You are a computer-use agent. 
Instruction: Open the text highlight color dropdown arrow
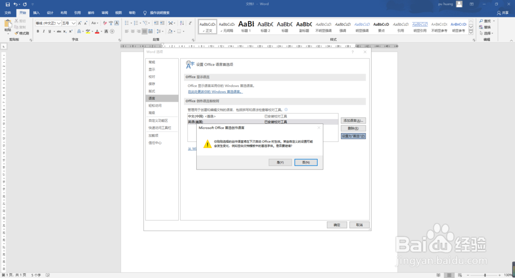coord(92,31)
